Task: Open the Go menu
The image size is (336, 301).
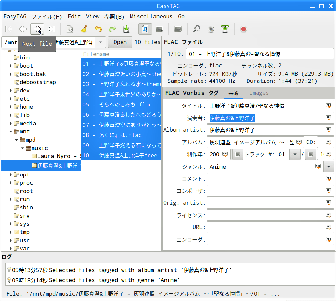Action: (x=181, y=16)
